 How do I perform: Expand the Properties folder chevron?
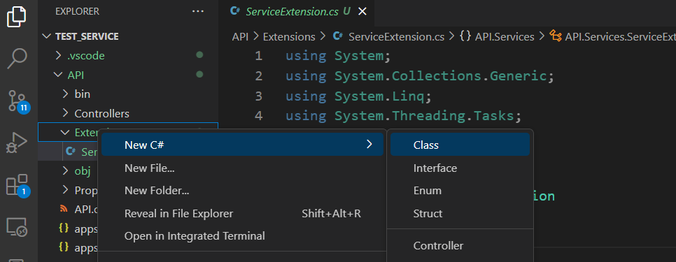pyautogui.click(x=66, y=190)
